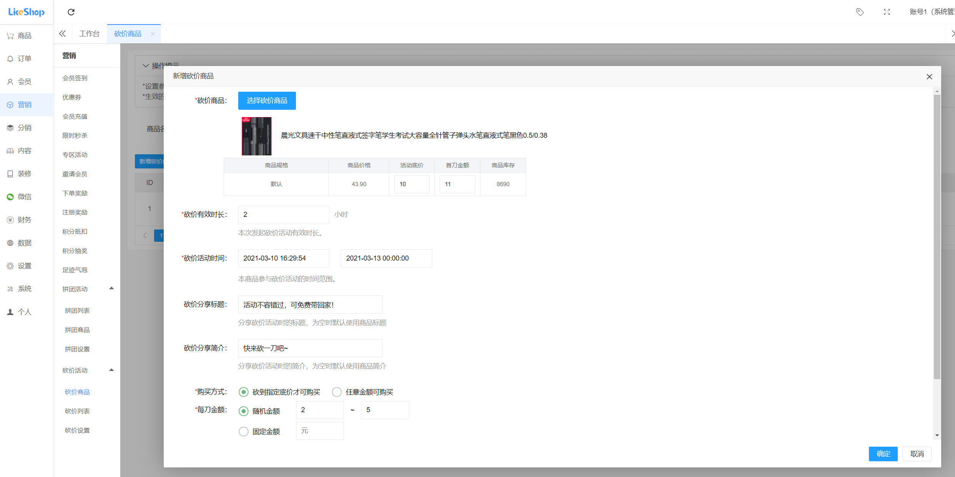Click the fullscreen icon at top right

(887, 12)
